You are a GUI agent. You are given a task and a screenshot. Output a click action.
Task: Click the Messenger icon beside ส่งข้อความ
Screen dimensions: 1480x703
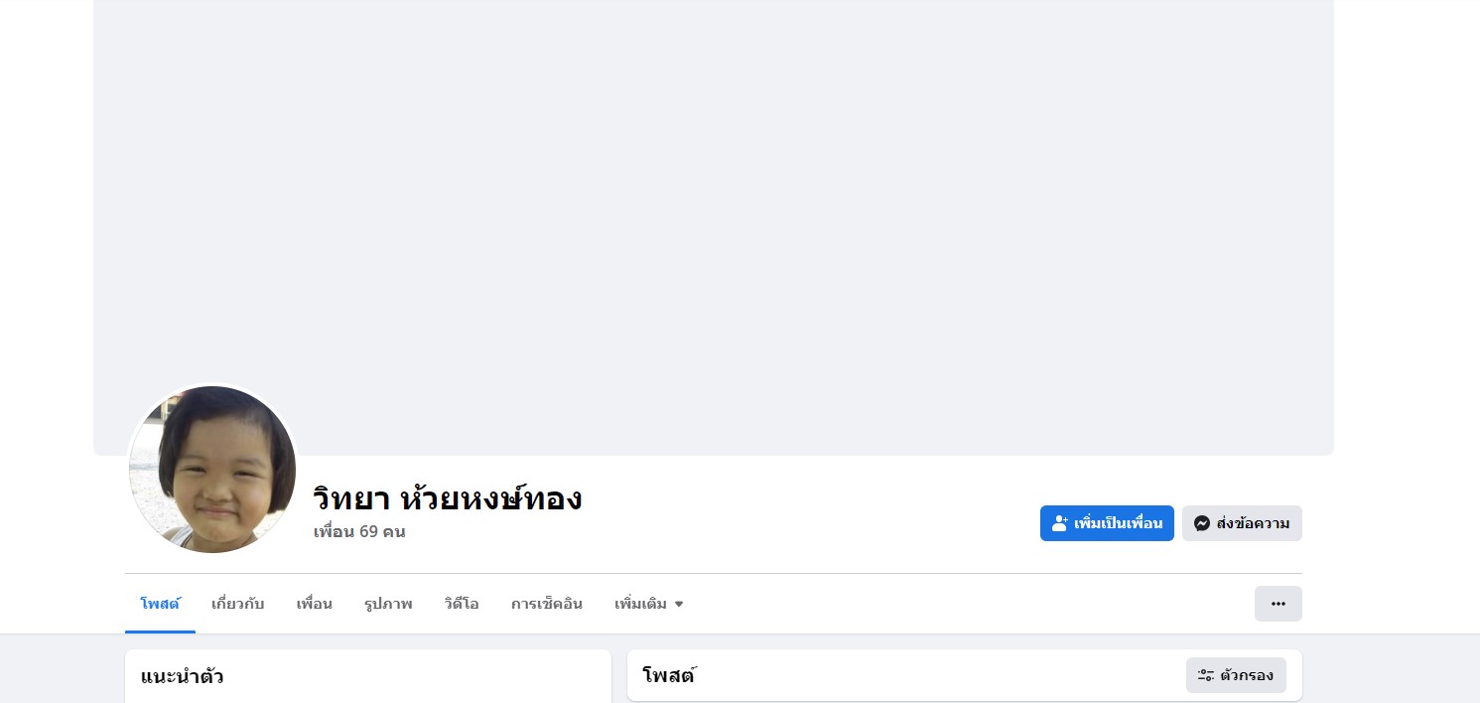point(1201,523)
